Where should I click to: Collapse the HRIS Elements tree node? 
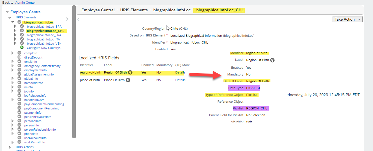coord(10,18)
